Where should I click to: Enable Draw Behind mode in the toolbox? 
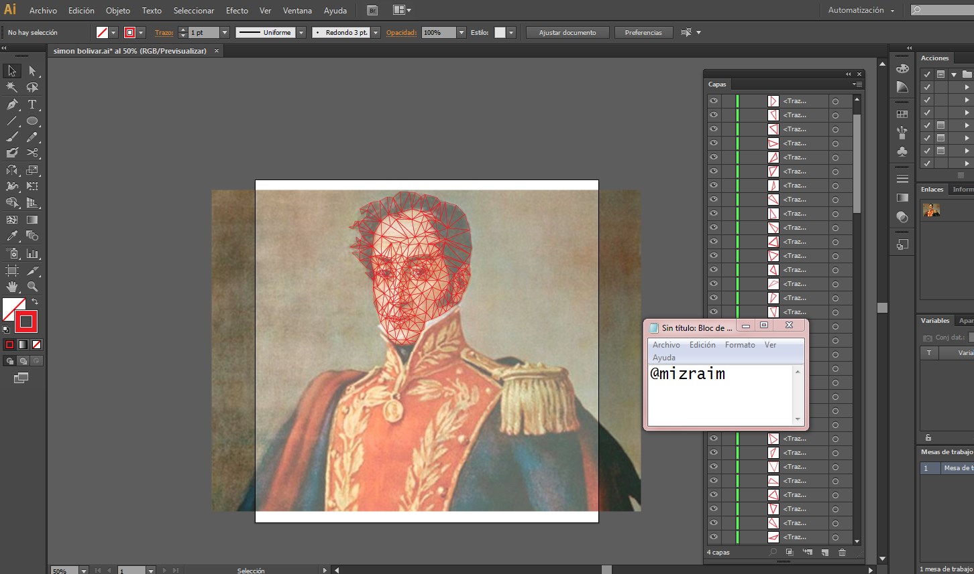23,361
